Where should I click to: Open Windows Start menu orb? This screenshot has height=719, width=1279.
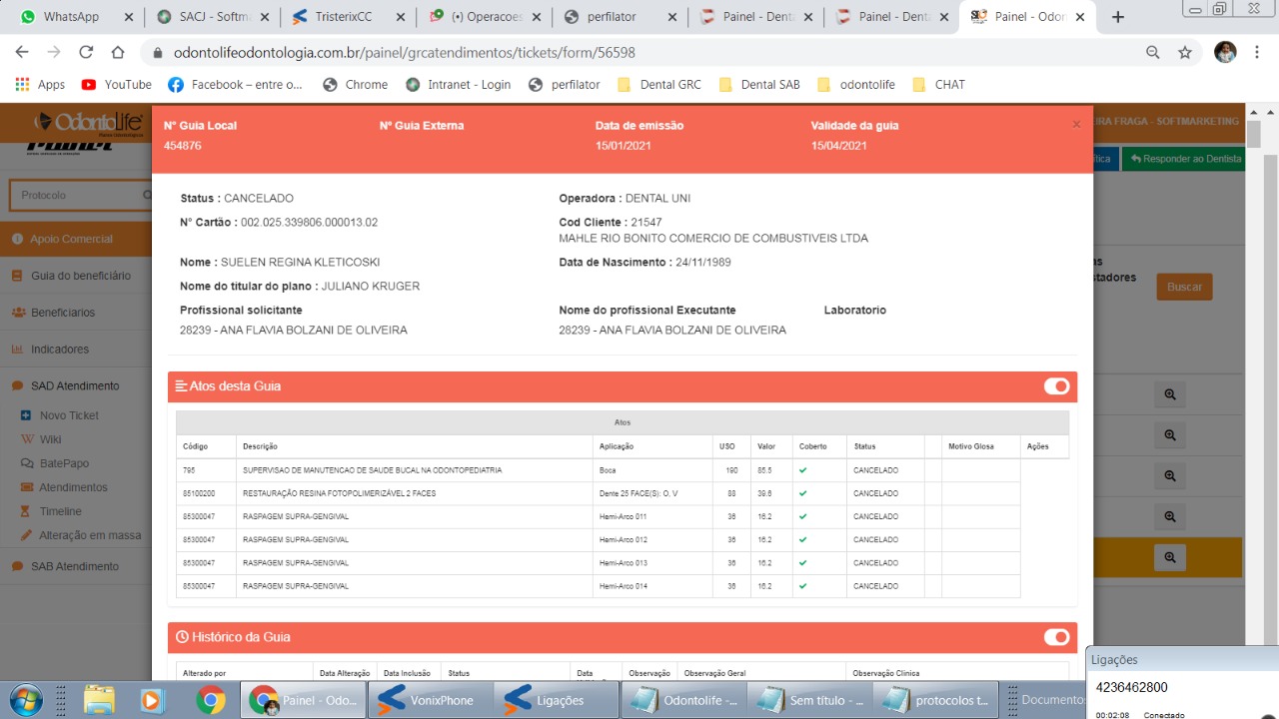coord(26,699)
